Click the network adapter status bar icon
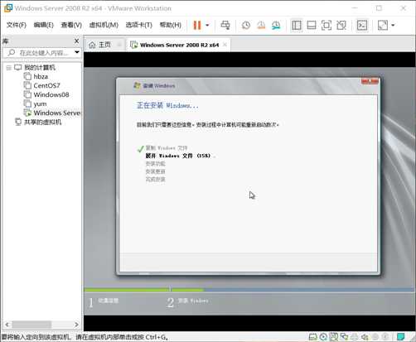The image size is (416, 342). pos(344,337)
